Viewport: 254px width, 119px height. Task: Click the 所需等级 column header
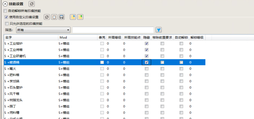point(114,37)
